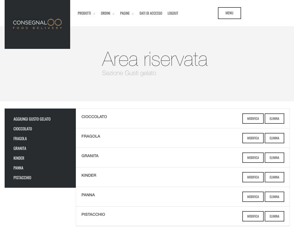The height and width of the screenshot is (233, 294).
Task: Delete the Pistacchio flavor
Action: (x=274, y=216)
